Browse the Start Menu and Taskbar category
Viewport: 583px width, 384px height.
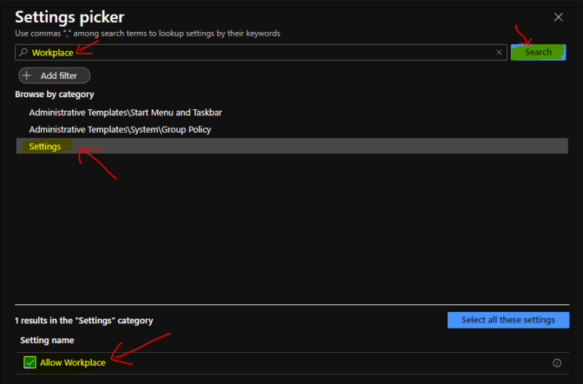pos(125,112)
